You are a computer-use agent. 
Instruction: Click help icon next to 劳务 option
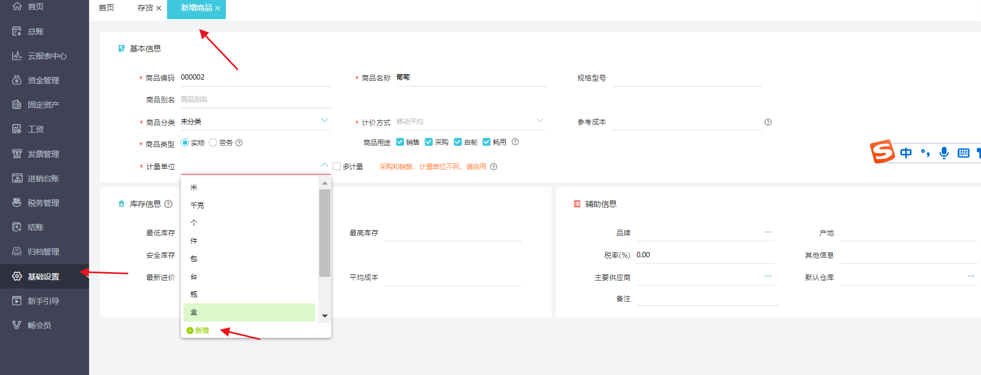239,143
